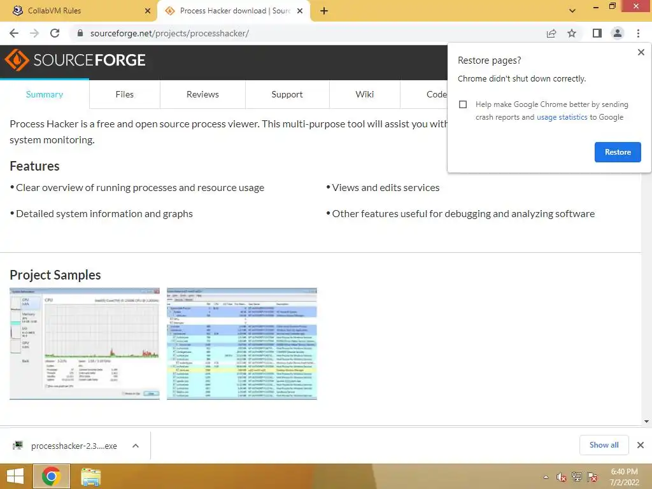Go back to the previous page

coord(14,33)
